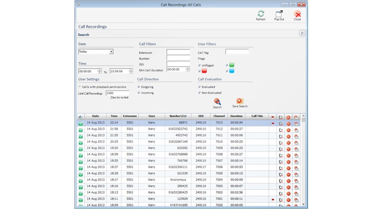Click the red Close toolbar icon
376x209 pixels.
click(297, 14)
